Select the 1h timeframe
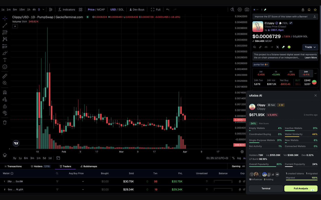The image size is (321, 200). (29, 9)
